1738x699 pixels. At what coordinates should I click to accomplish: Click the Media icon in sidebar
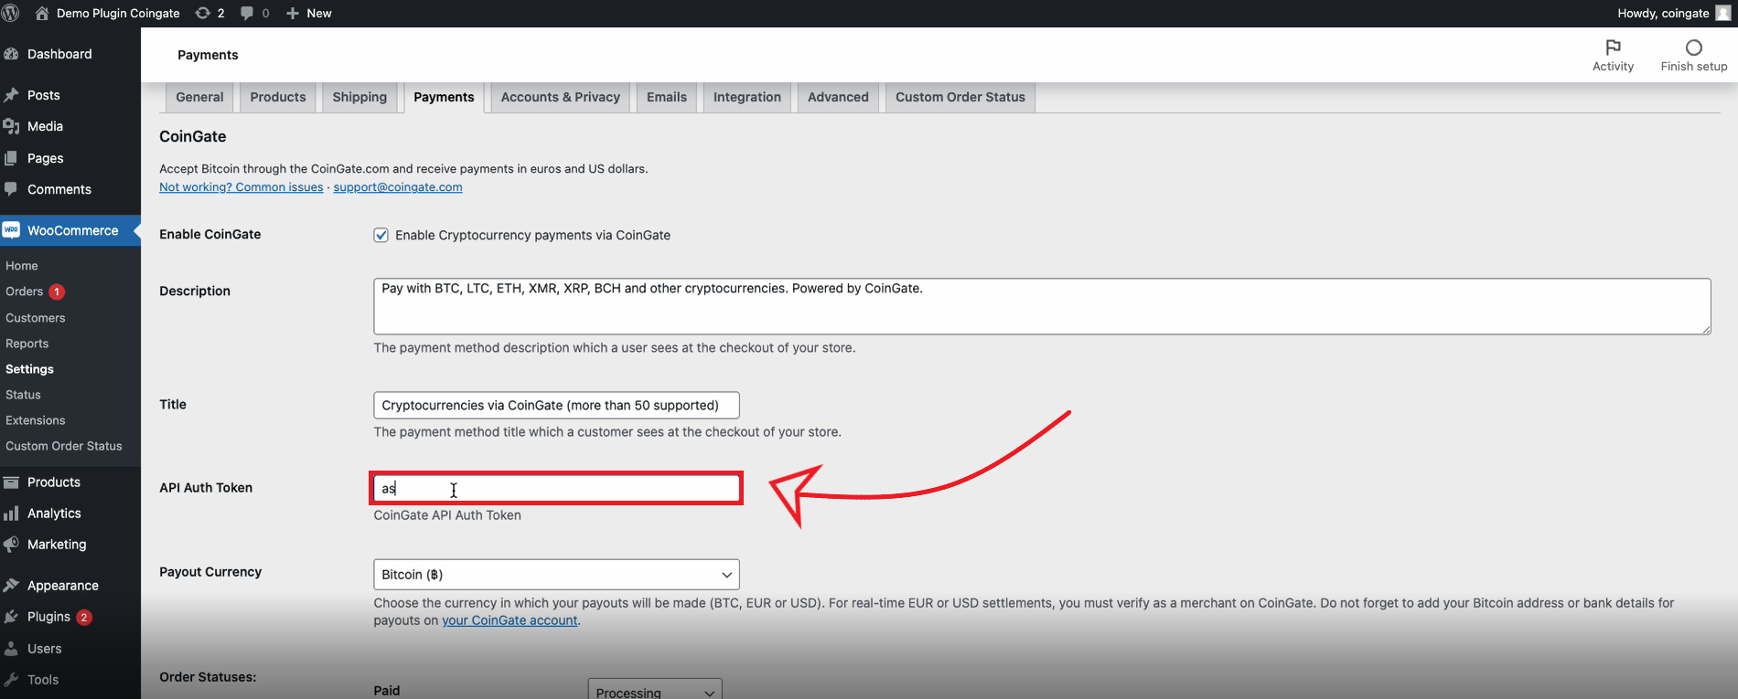click(x=12, y=126)
